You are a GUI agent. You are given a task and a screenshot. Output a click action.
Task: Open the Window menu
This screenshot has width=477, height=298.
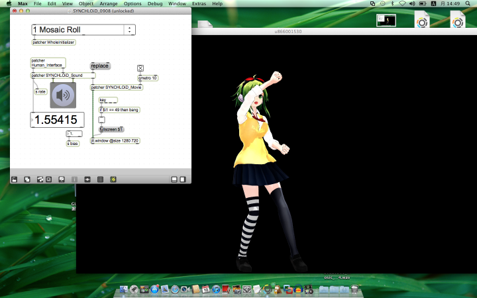[x=177, y=4]
